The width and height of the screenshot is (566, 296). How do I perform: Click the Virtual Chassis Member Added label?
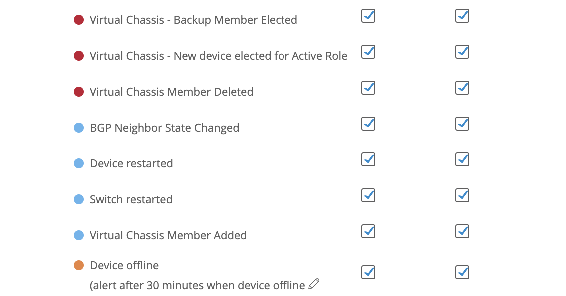tap(168, 235)
